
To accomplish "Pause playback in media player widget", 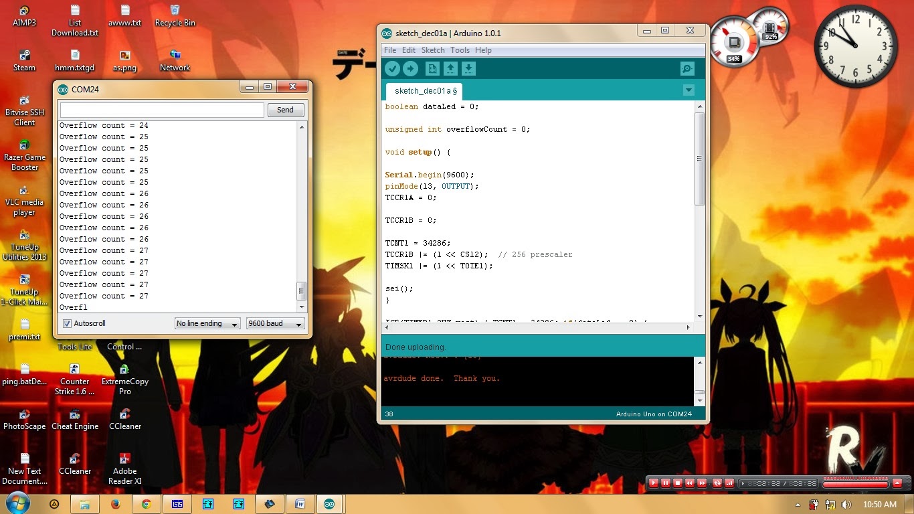I will (666, 483).
